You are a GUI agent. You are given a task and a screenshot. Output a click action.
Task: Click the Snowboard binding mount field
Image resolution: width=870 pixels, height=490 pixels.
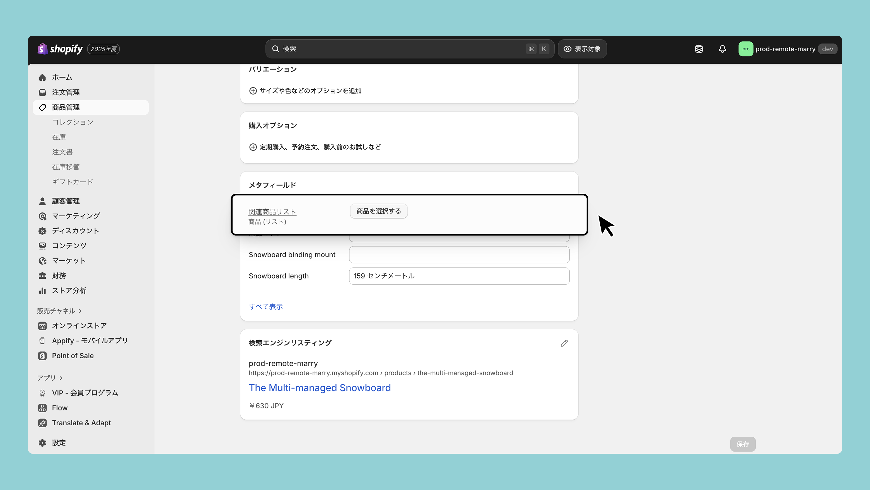[x=459, y=255]
